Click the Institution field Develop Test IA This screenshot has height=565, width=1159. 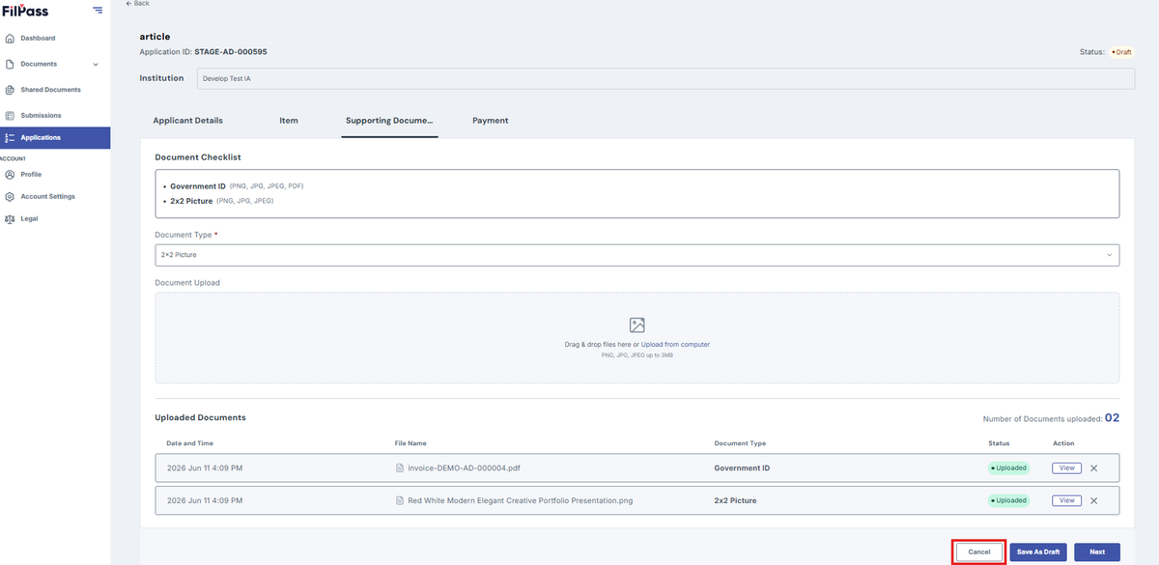665,78
